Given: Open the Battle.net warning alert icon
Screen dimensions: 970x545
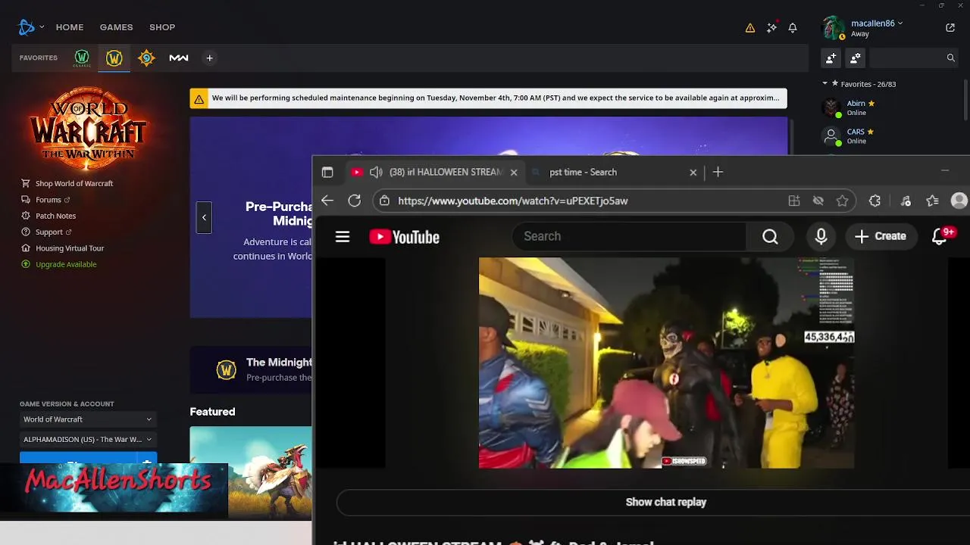Looking at the screenshot, I should click(750, 27).
